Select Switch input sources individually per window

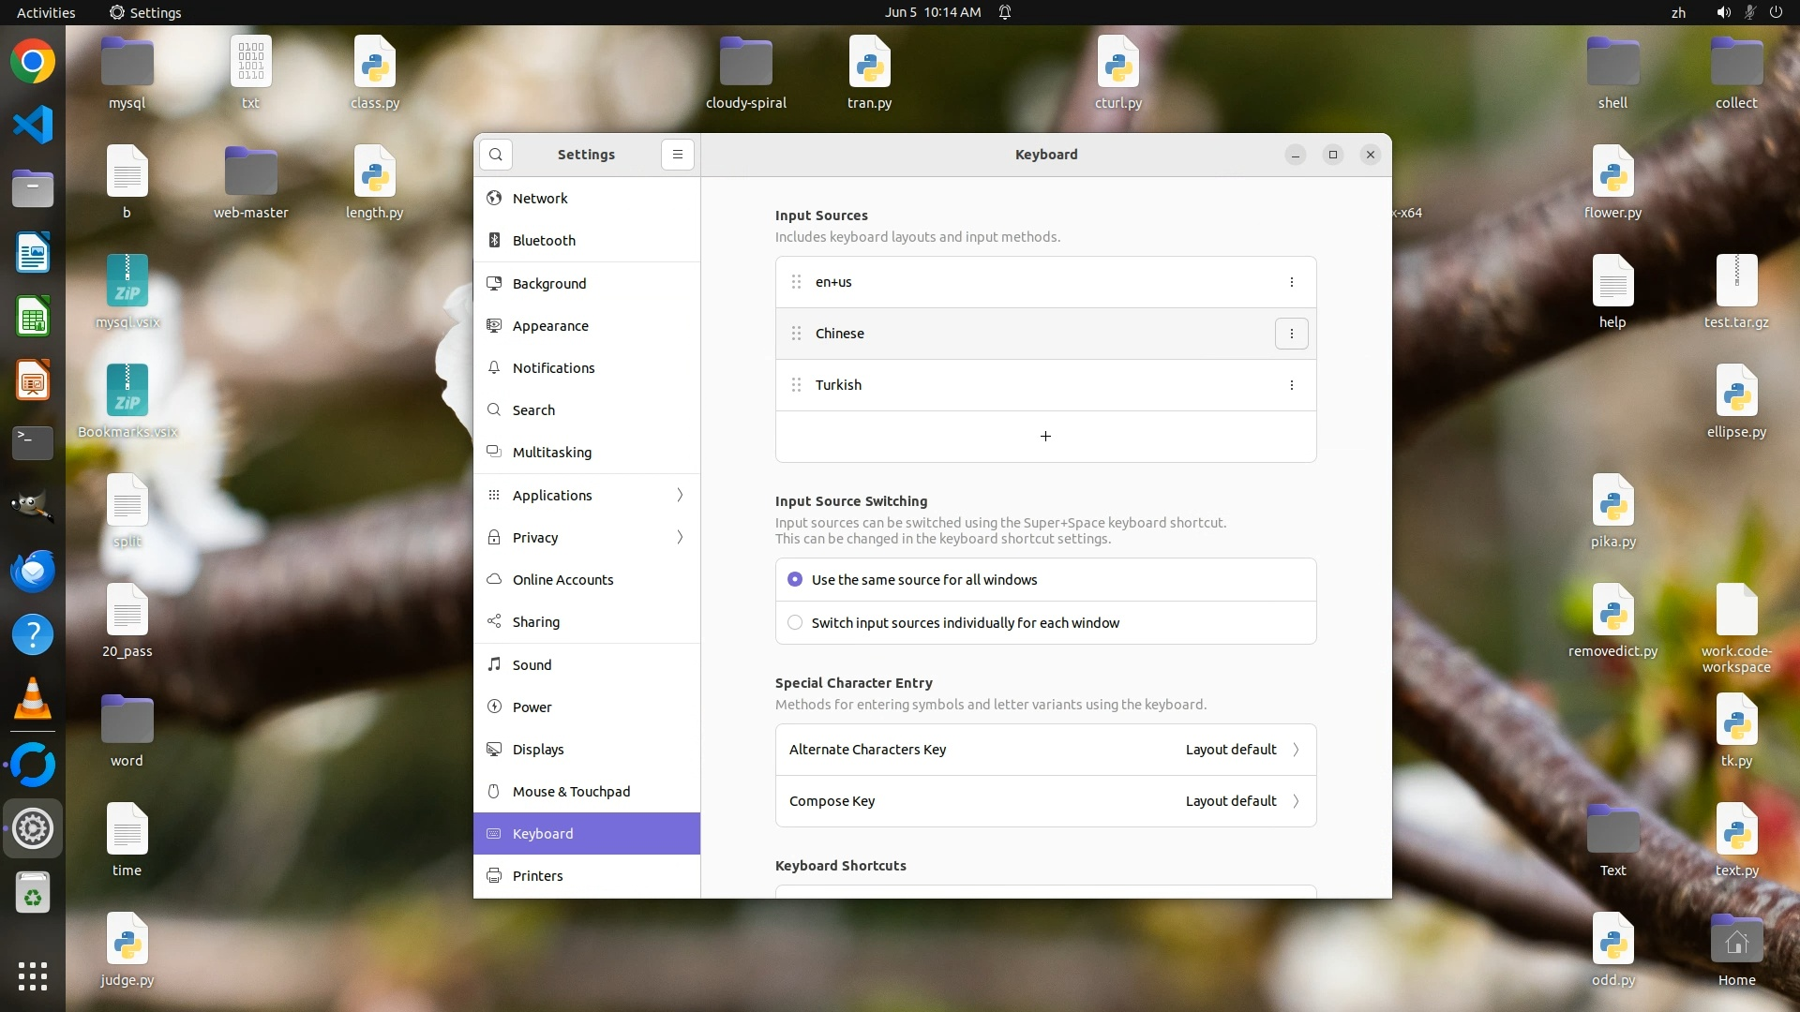point(795,623)
